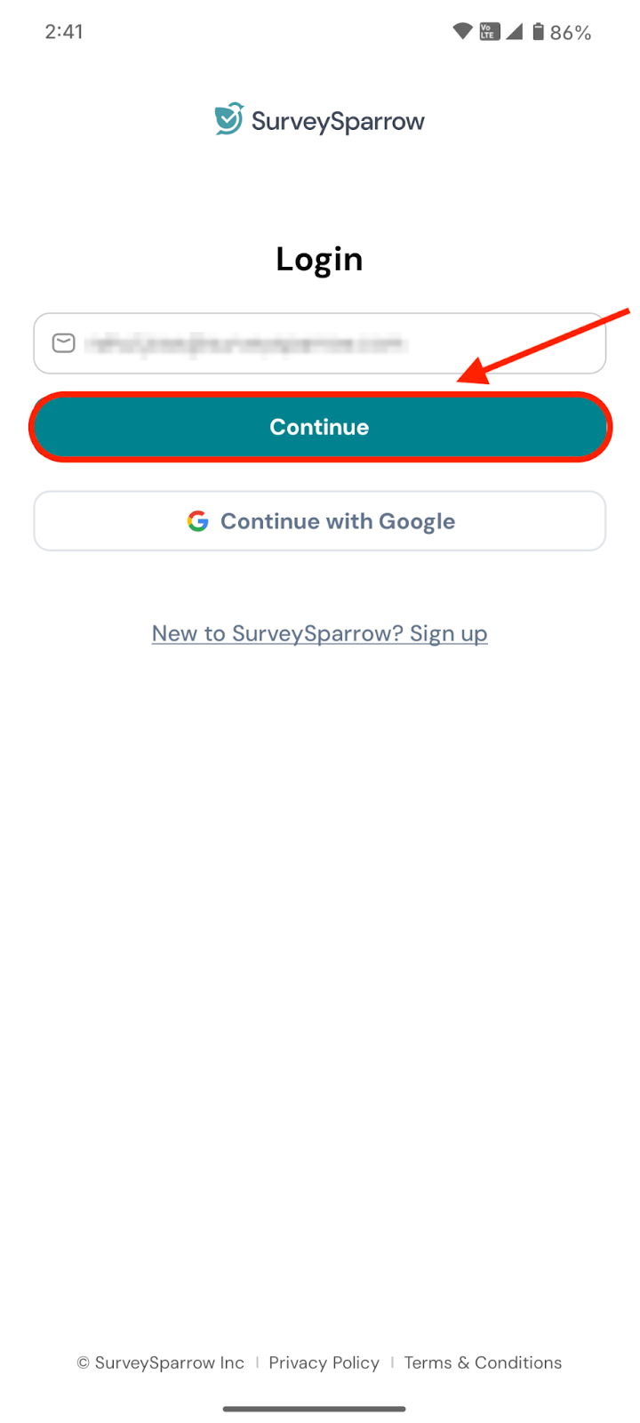640x1423 pixels.
Task: Tap the battery icon in status bar
Action: coord(538,32)
